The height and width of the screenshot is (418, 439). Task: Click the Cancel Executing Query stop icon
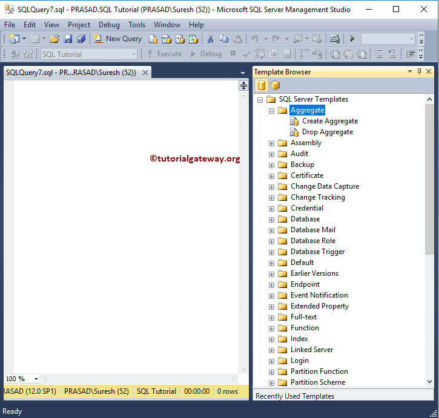233,53
